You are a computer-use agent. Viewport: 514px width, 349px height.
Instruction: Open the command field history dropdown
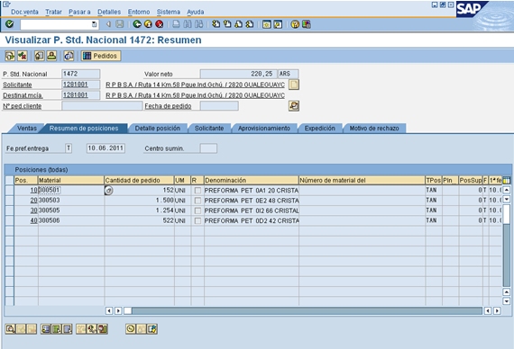click(x=94, y=24)
